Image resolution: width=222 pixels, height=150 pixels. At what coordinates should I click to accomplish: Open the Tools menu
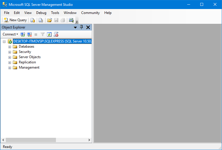(55, 13)
